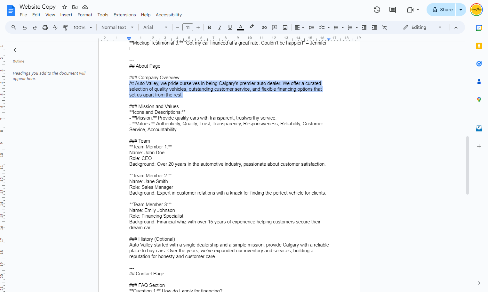Toggle italic formatting

click(x=220, y=28)
